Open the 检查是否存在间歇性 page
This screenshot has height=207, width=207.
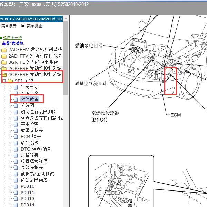pos(42,118)
